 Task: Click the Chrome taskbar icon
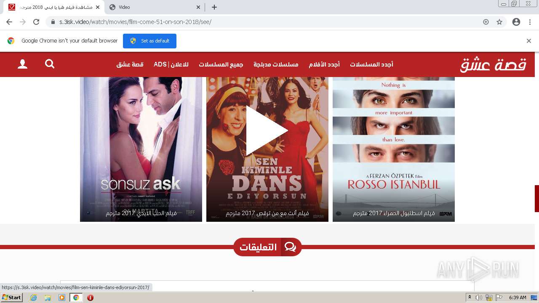(x=76, y=298)
